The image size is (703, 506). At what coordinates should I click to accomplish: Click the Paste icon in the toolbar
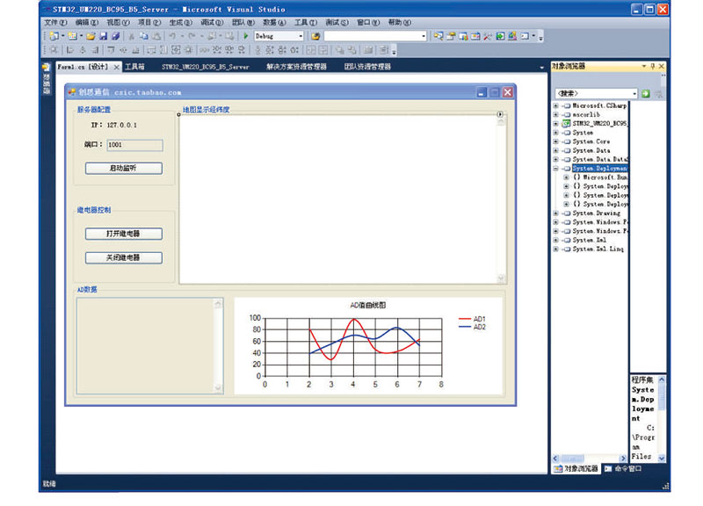pos(156,36)
